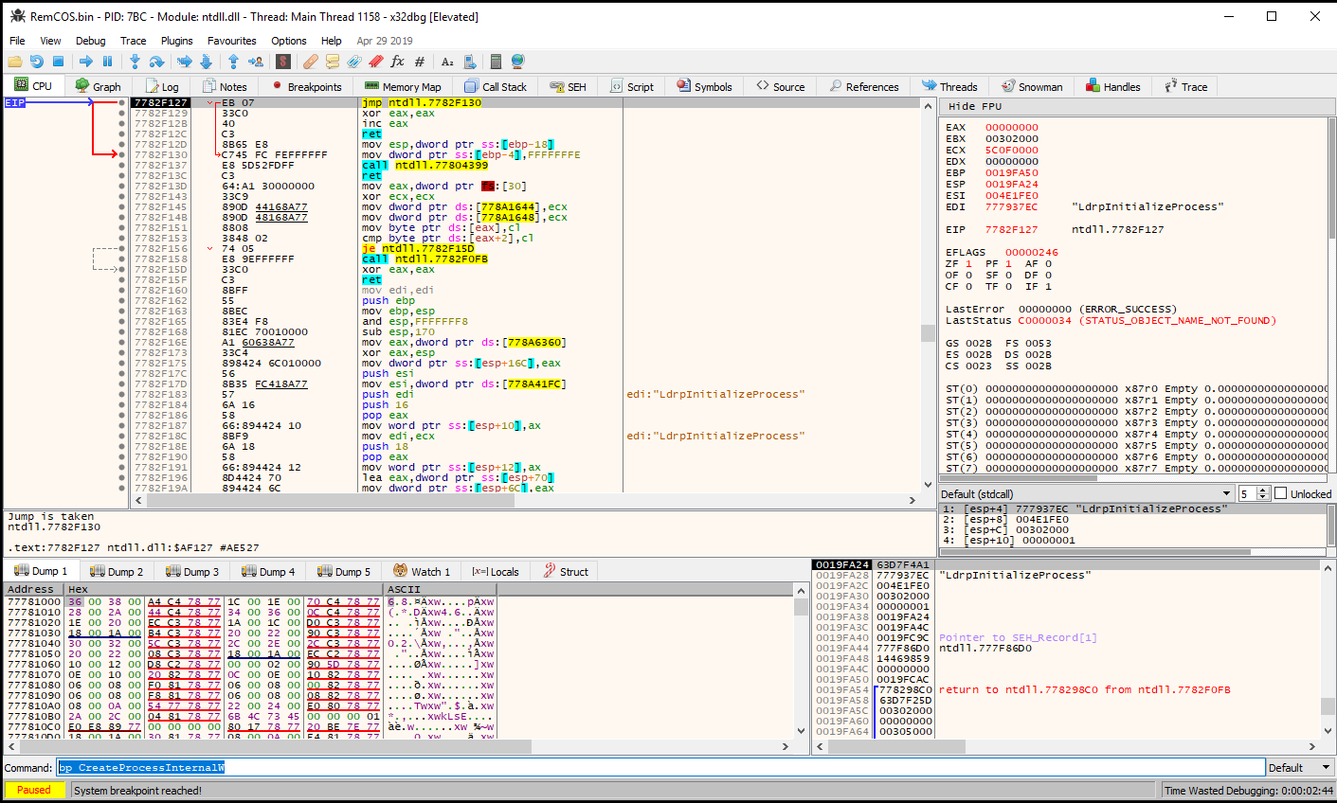Viewport: 1337px width, 803px height.
Task: Enable the Unlocked checkbox
Action: [1281, 493]
